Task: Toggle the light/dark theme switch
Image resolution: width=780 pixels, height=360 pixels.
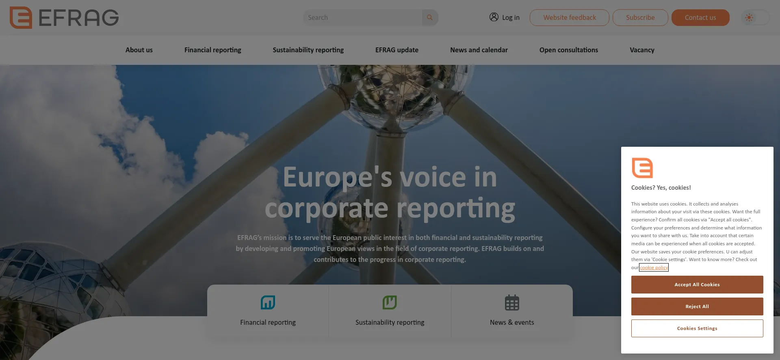Action: point(755,17)
